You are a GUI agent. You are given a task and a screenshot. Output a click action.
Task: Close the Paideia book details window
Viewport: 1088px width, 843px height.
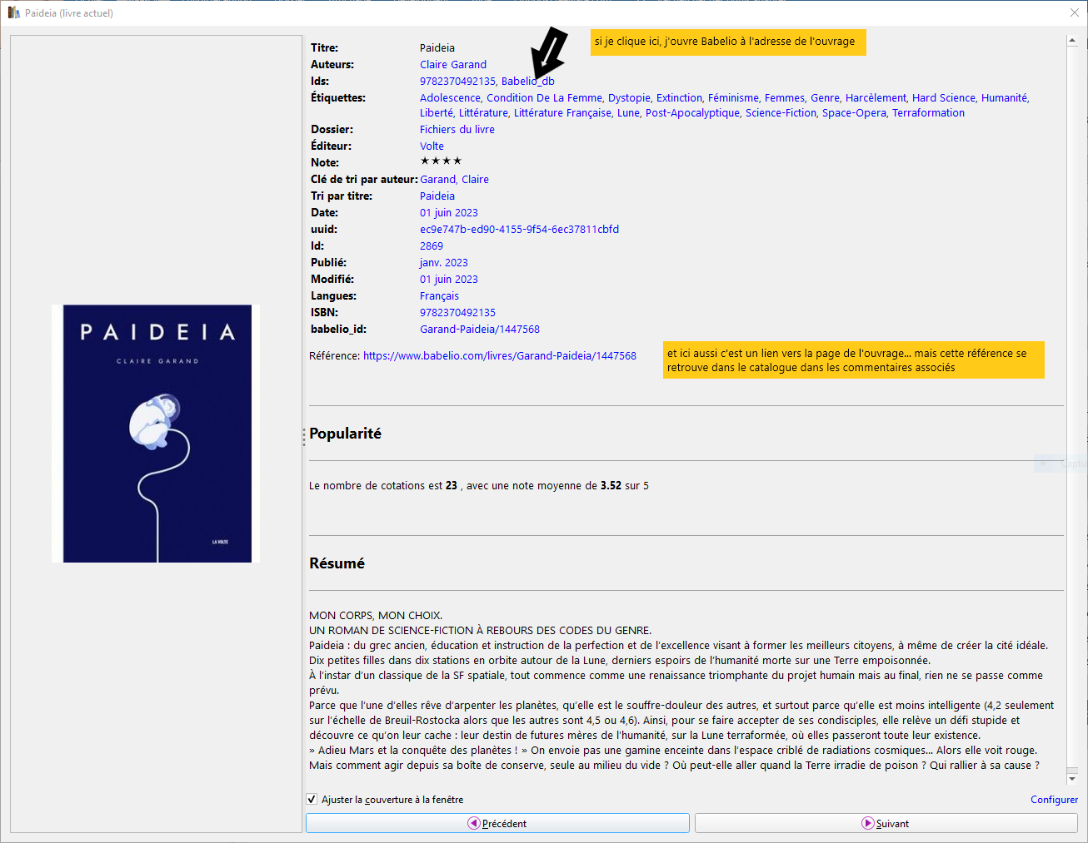[x=1075, y=12]
